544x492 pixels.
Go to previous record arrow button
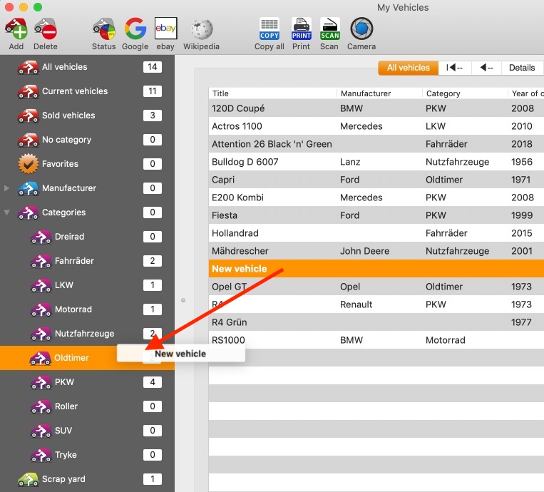point(486,68)
